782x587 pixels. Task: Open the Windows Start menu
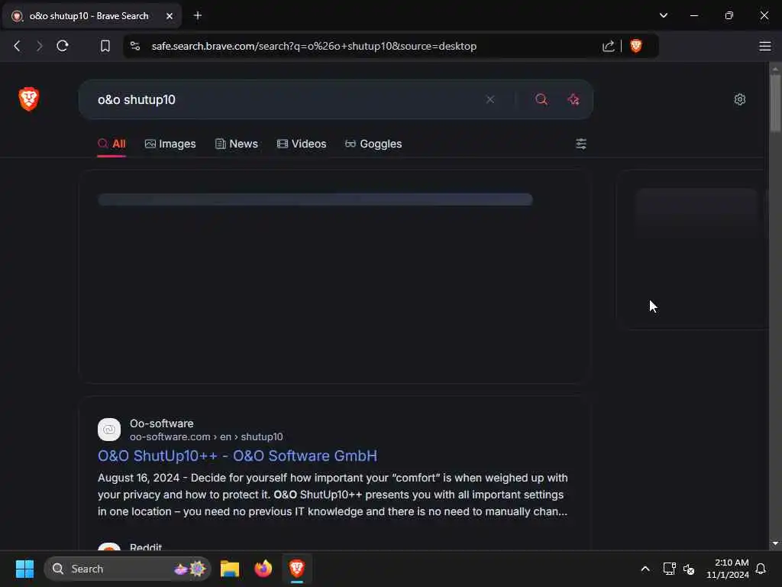[x=24, y=569]
